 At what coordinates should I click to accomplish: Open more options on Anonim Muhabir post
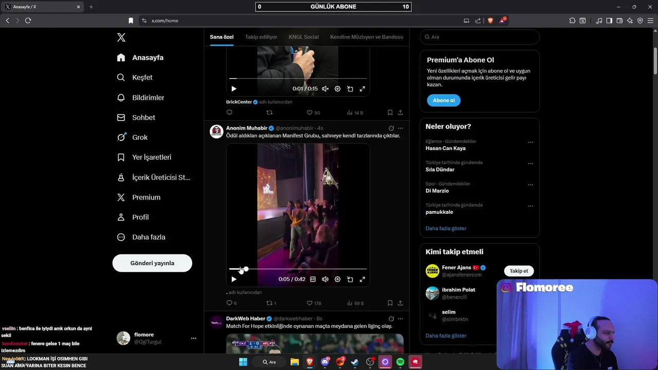(400, 128)
